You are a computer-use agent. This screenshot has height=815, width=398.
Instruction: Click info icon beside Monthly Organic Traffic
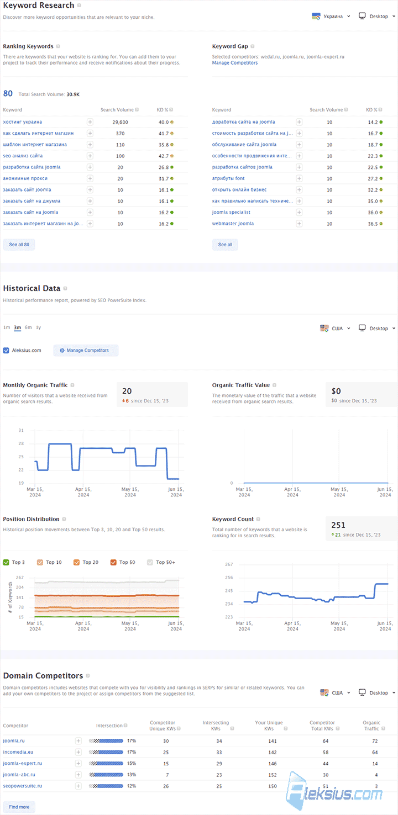coord(72,385)
